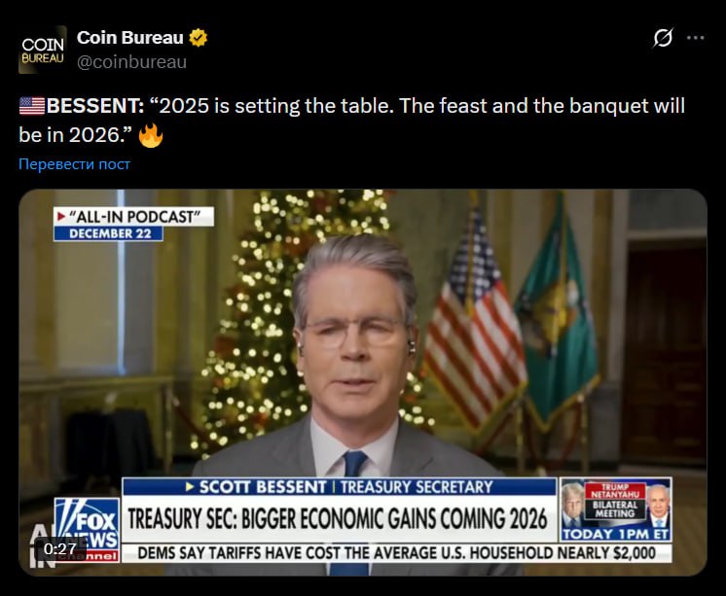The image size is (726, 596).
Task: Play the Bessent video
Action: pos(363,382)
